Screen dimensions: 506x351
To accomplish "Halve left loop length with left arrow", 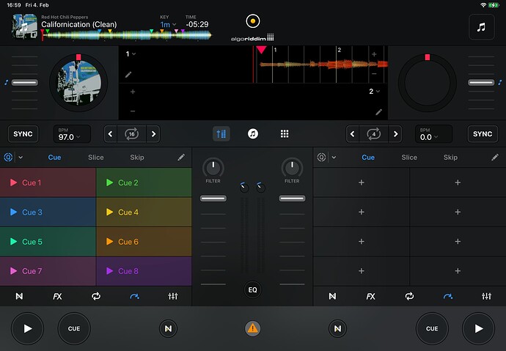I will coord(110,134).
